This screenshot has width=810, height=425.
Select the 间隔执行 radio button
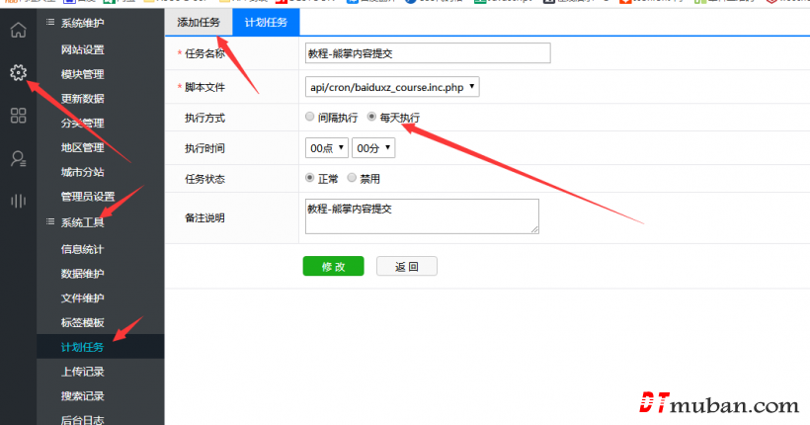[x=311, y=117]
